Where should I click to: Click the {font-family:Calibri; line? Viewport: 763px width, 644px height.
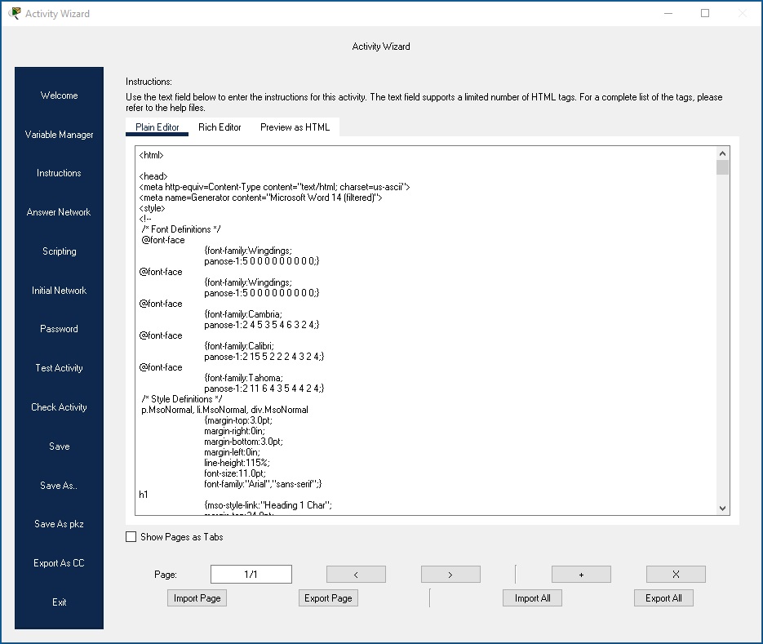click(239, 346)
